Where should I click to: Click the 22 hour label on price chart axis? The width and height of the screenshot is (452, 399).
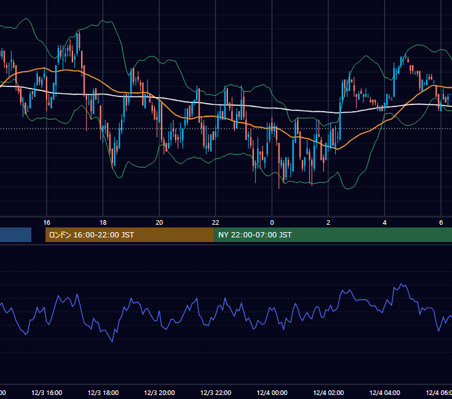pyautogui.click(x=215, y=223)
